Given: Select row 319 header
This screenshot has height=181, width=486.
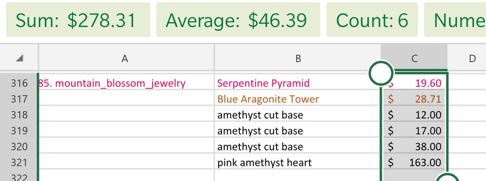Looking at the screenshot, I should tap(19, 131).
